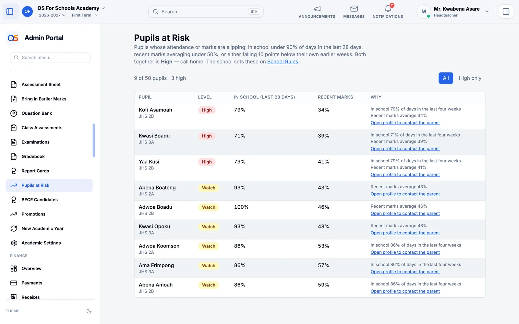The width and height of the screenshot is (519, 324).
Task: Click the Examinations document icon
Action: click(x=14, y=142)
